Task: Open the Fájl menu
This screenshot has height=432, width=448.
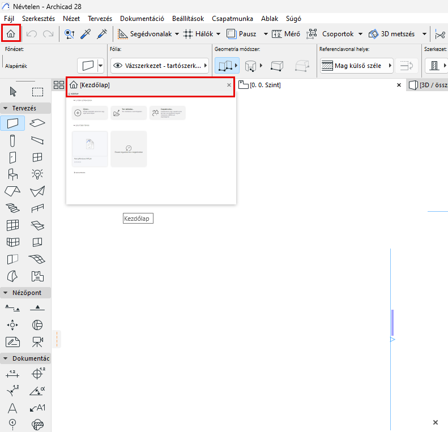Action: [9, 19]
